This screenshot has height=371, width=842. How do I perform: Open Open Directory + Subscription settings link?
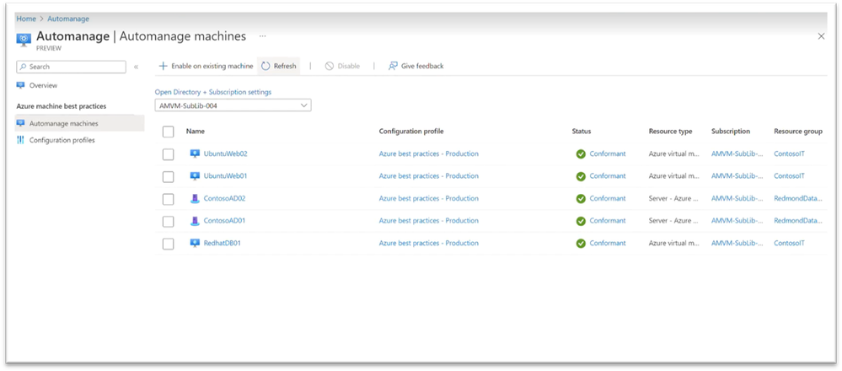pos(213,92)
